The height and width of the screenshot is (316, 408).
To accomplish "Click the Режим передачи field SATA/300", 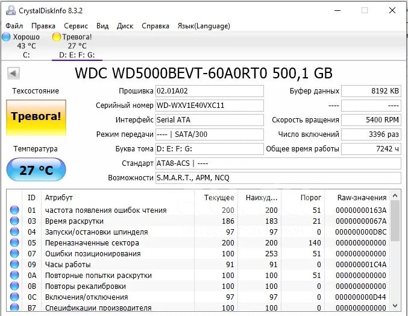I will tap(210, 134).
